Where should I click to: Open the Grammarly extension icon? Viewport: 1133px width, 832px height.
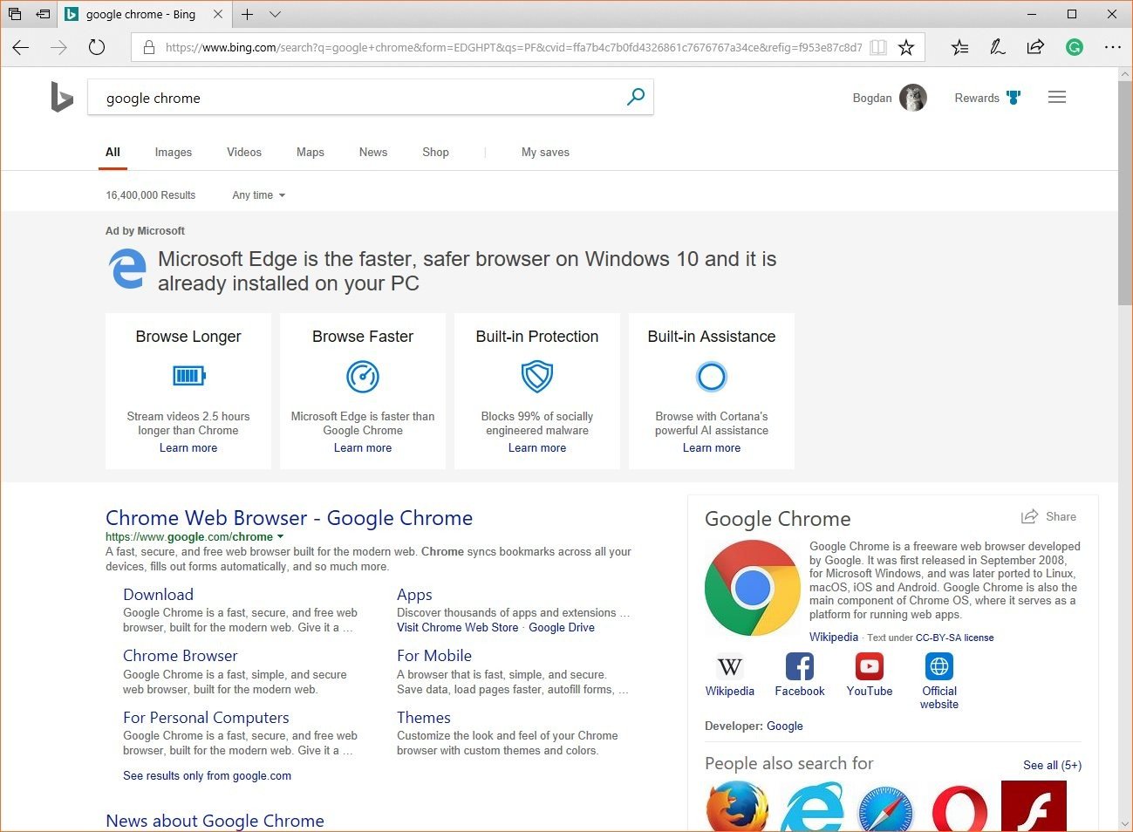(x=1075, y=47)
